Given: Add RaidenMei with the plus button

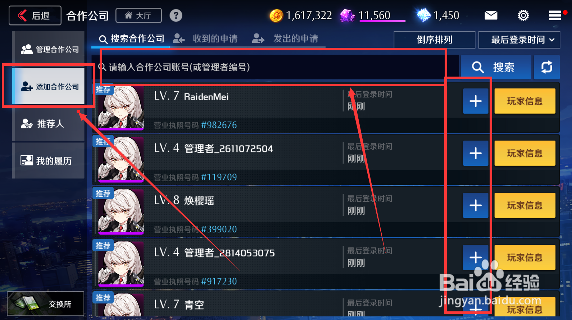Looking at the screenshot, I should (476, 101).
